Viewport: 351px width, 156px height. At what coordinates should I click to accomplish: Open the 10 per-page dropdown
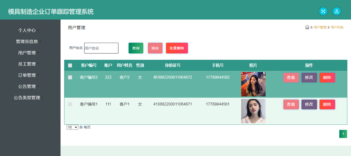pos(72,127)
